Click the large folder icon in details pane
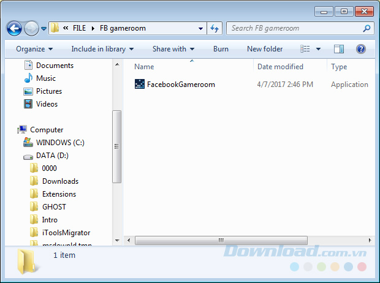The image size is (380, 283). coord(26,261)
